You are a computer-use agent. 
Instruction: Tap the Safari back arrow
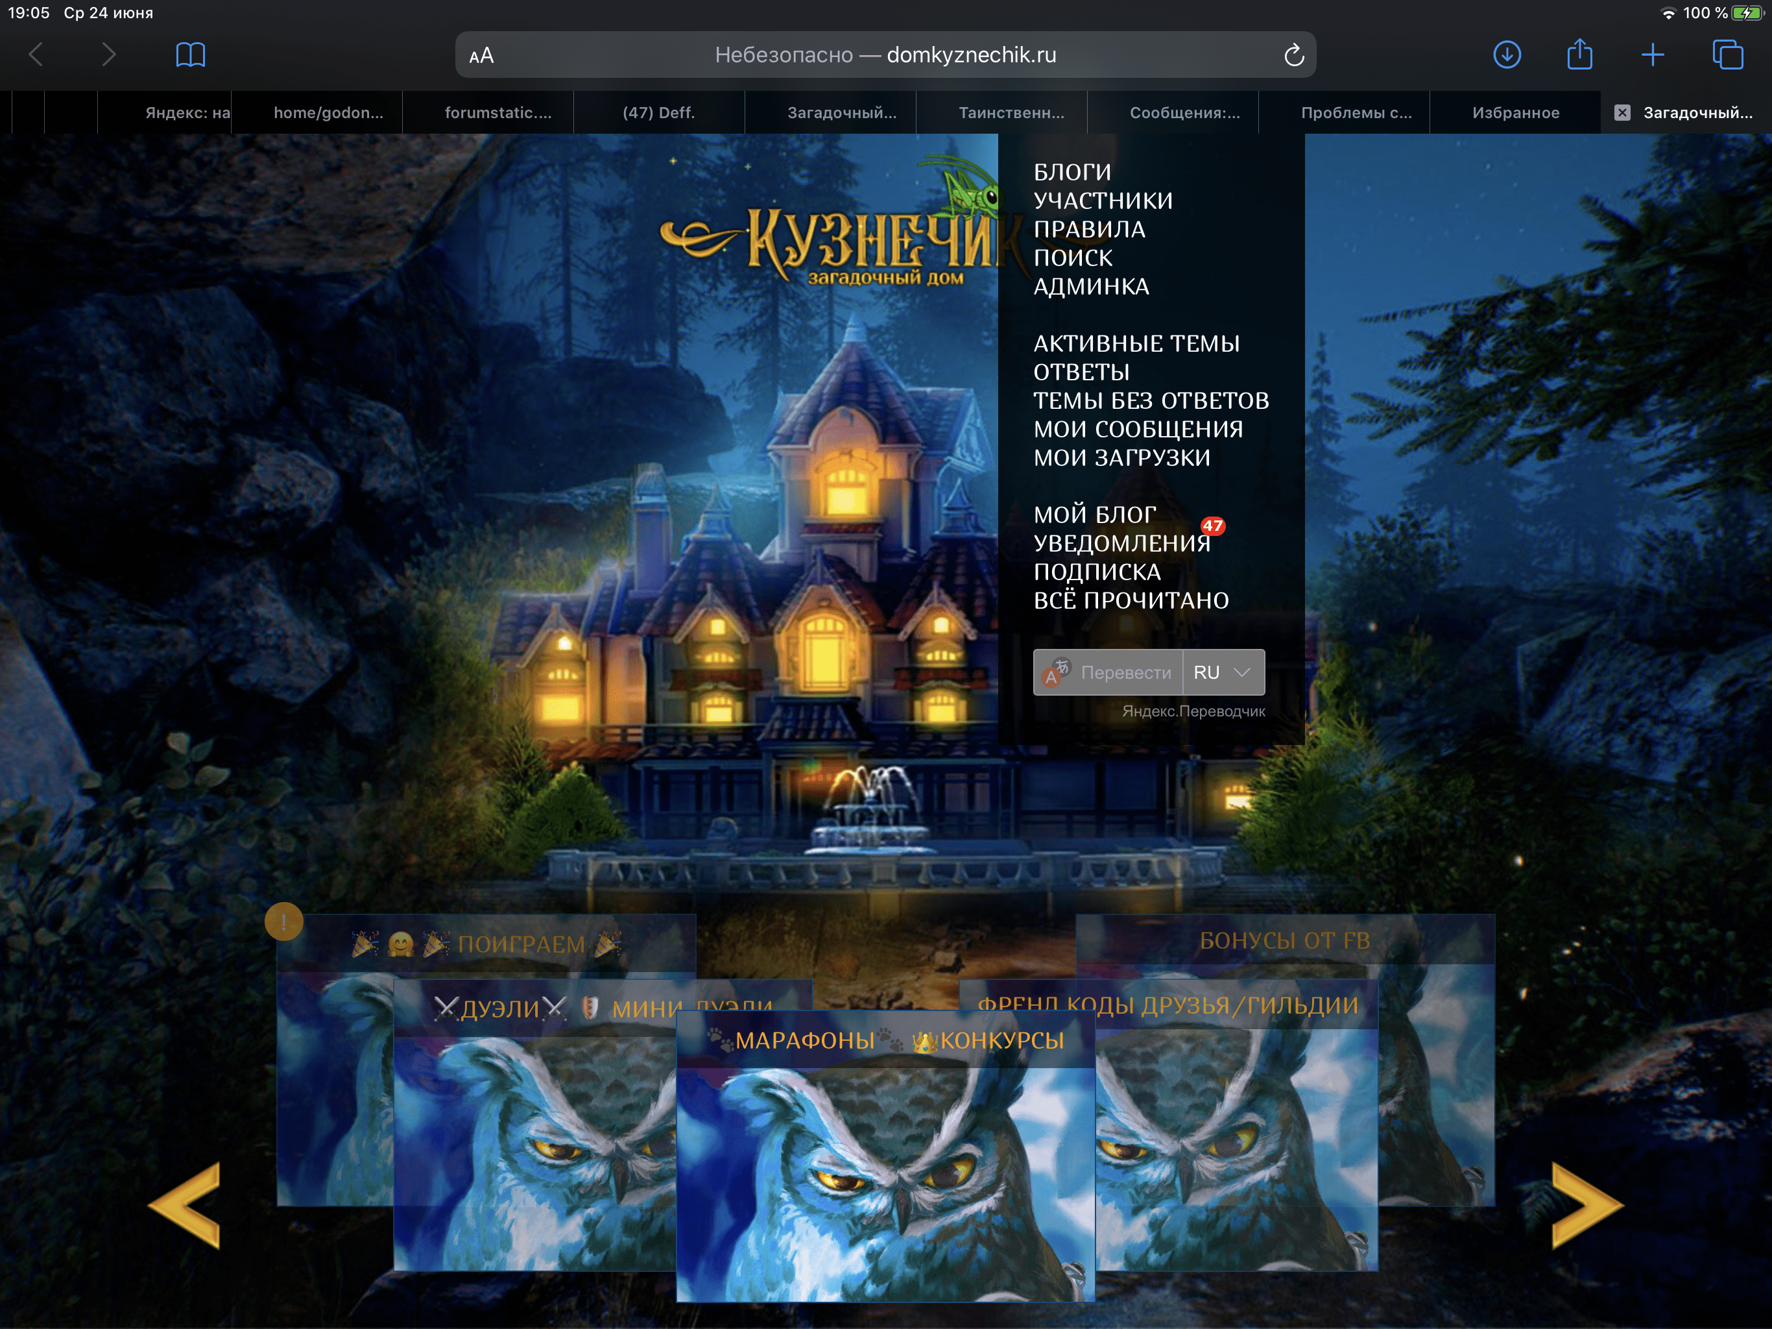pyautogui.click(x=36, y=55)
